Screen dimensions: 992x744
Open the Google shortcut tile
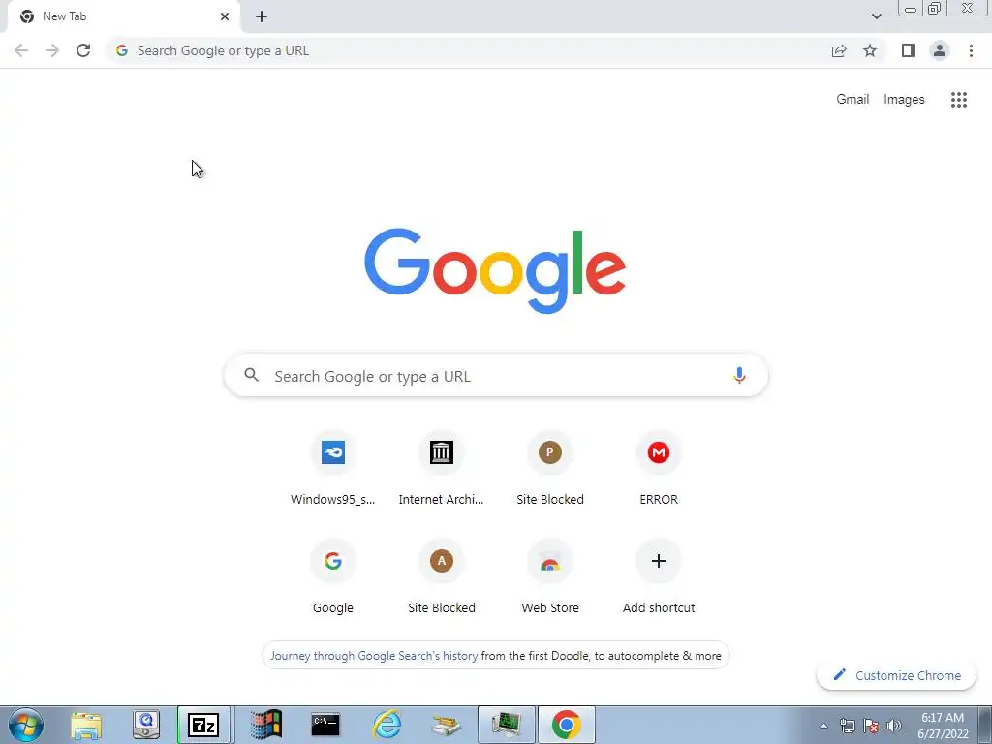333,577
